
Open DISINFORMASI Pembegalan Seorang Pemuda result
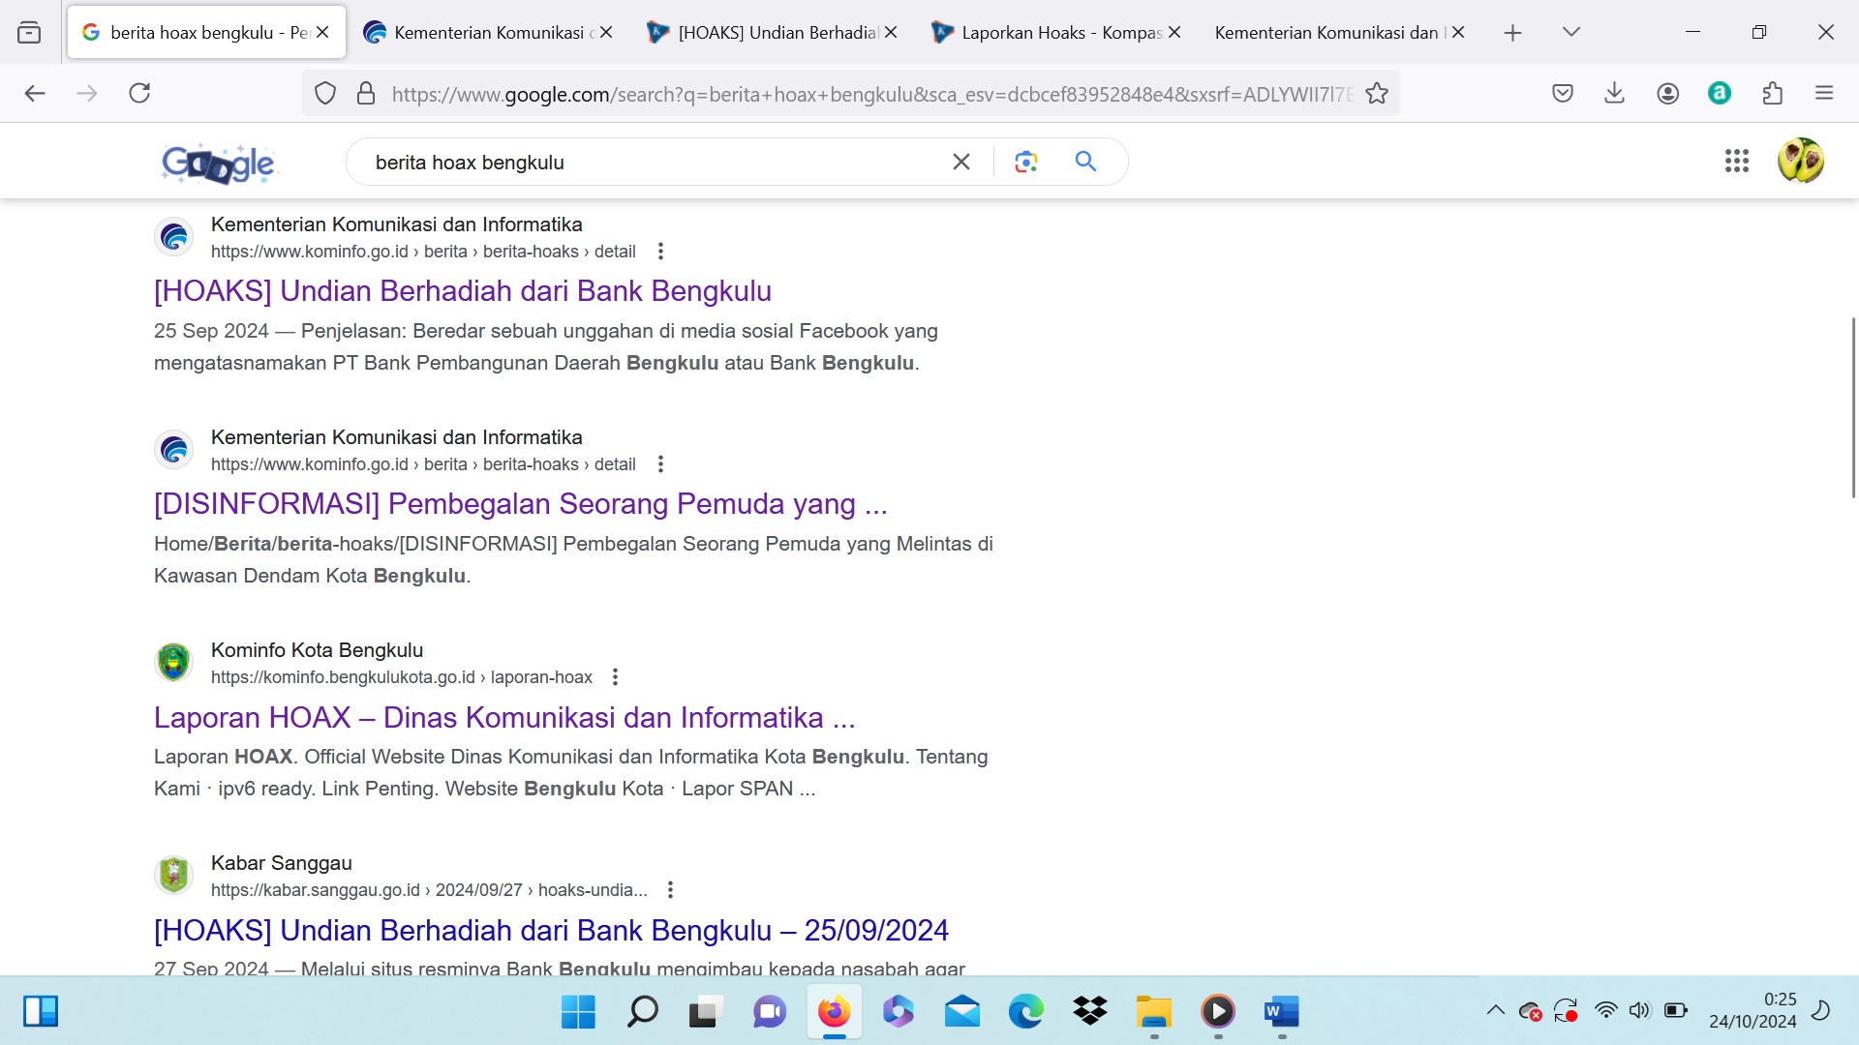[x=521, y=504]
